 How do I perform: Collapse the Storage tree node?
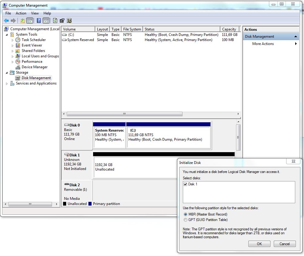pyautogui.click(x=7, y=73)
